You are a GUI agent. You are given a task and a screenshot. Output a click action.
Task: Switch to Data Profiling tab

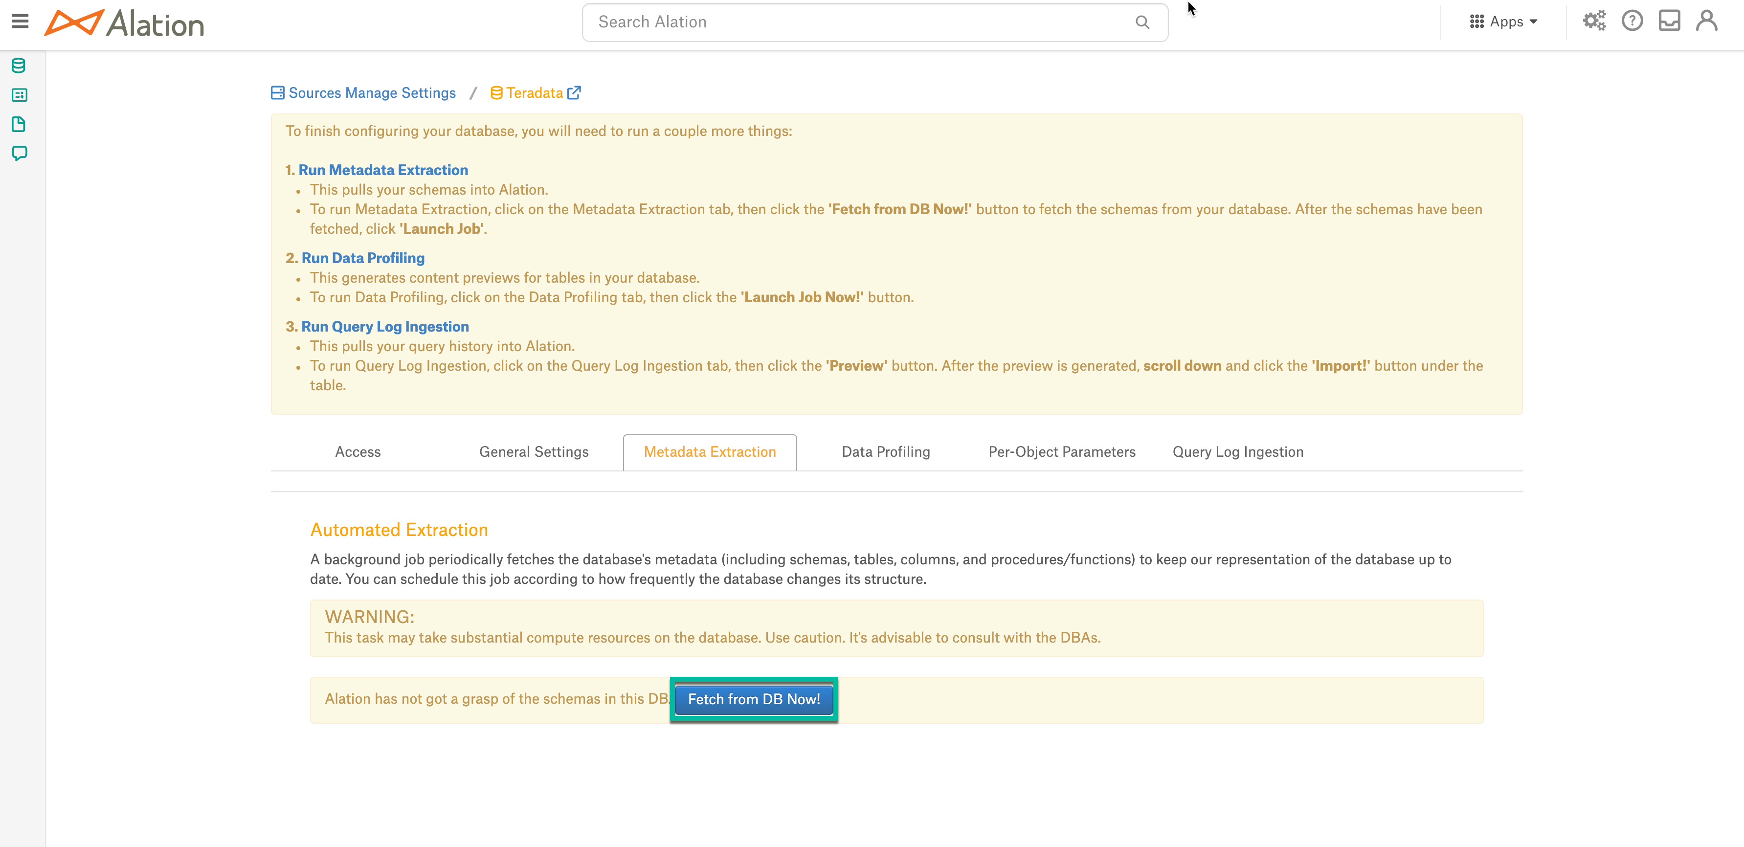tap(886, 452)
